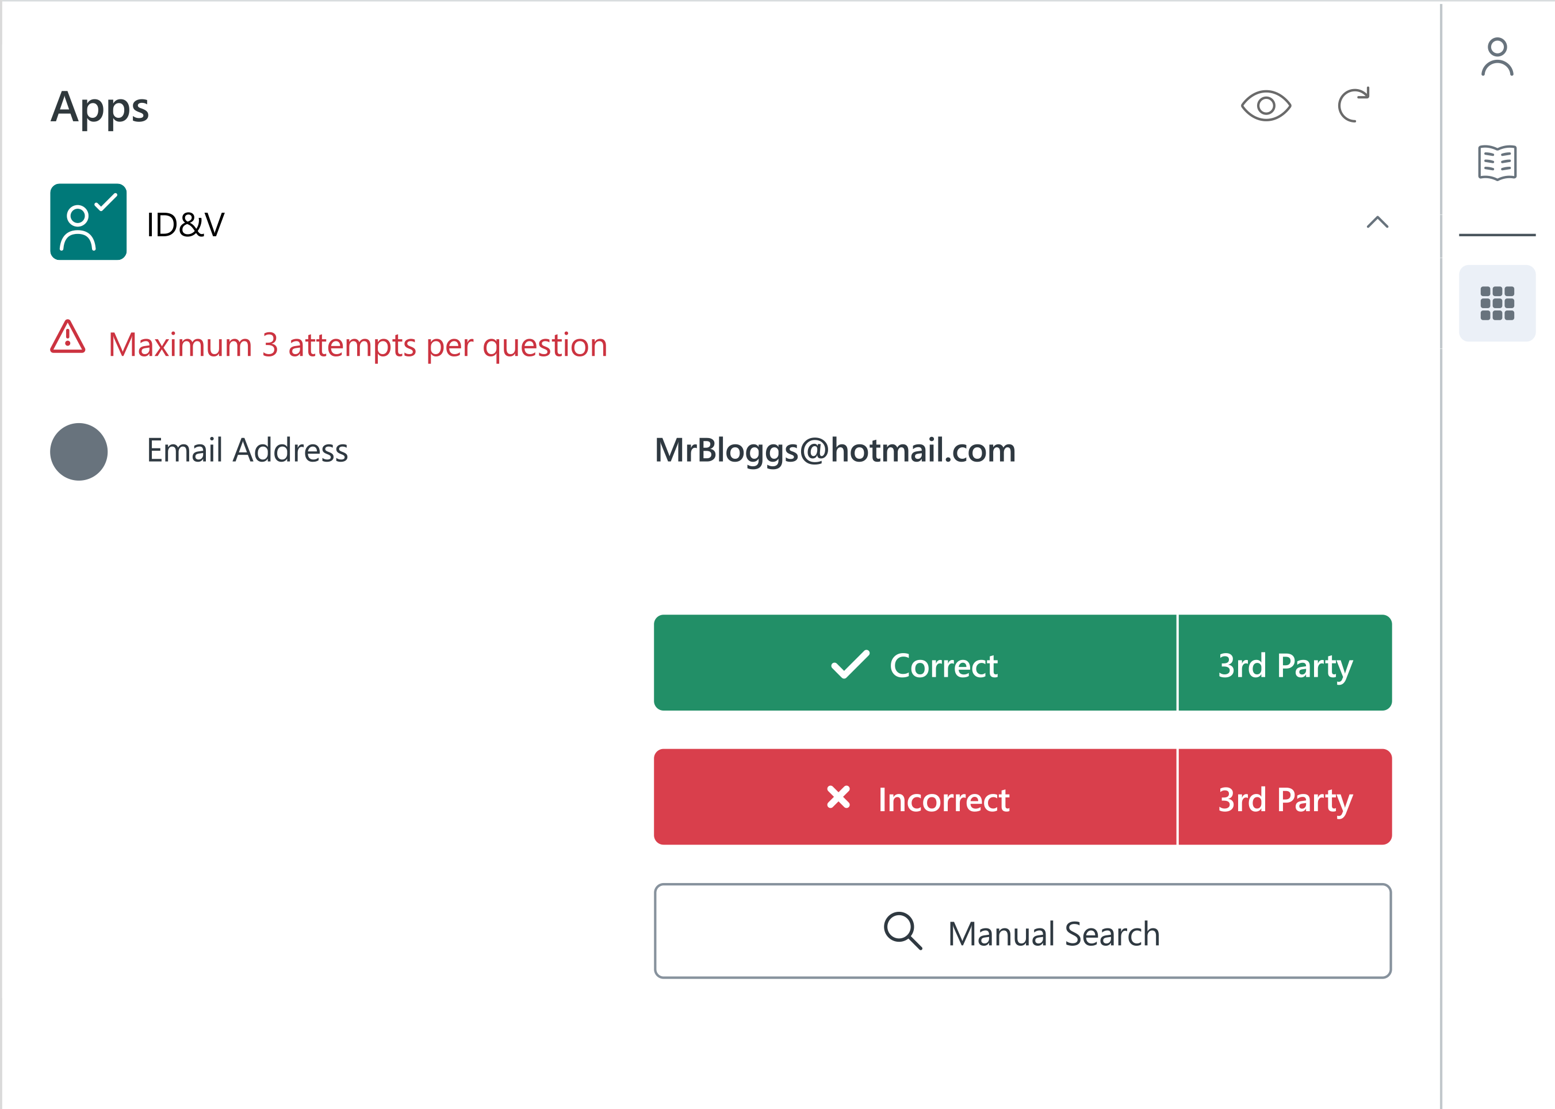Select the apps grid icon in sidebar
The height and width of the screenshot is (1109, 1555).
(x=1497, y=303)
